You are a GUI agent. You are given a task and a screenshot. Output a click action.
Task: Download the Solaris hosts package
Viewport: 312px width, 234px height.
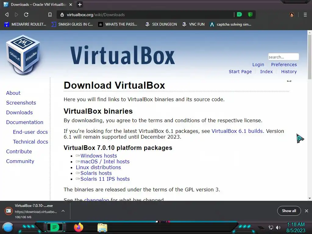pyautogui.click(x=96, y=173)
